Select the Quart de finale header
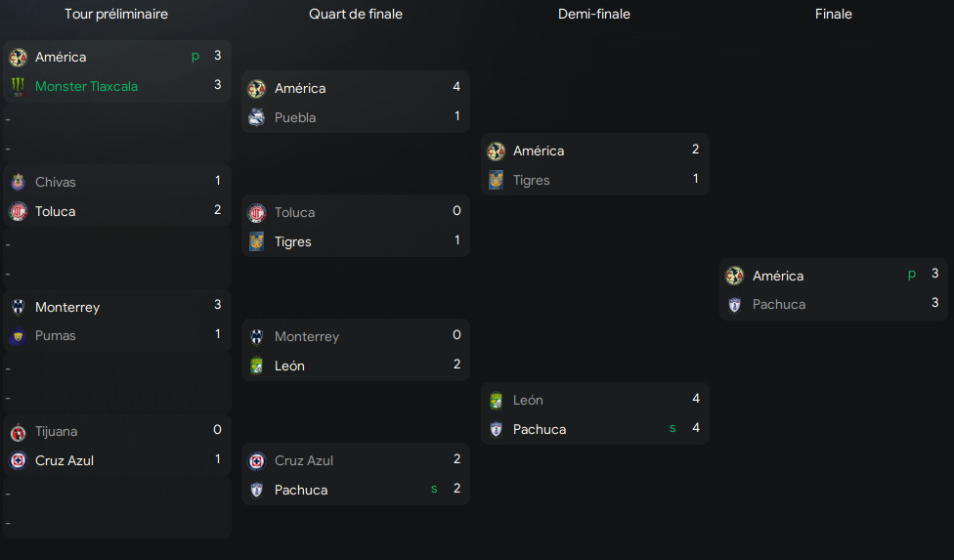The height and width of the screenshot is (560, 954). 355,14
